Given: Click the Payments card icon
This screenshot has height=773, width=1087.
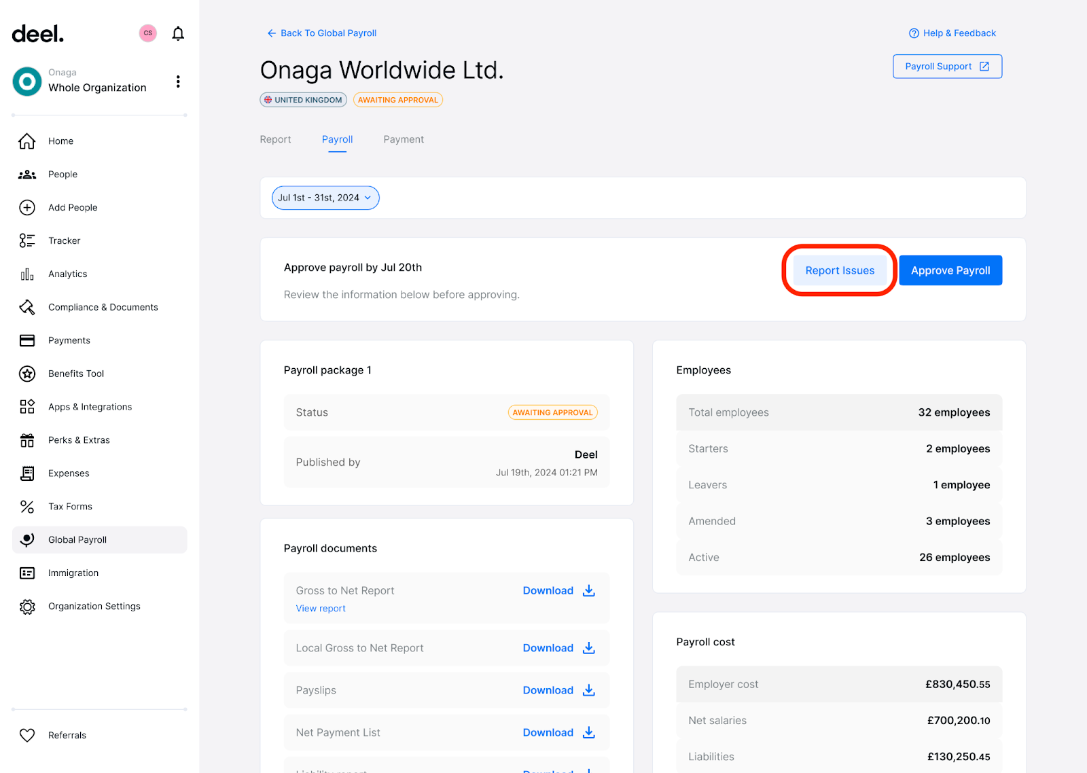Looking at the screenshot, I should pos(27,340).
